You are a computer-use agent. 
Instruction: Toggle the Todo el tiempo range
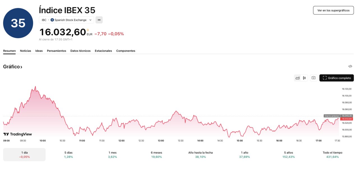click(x=333, y=154)
